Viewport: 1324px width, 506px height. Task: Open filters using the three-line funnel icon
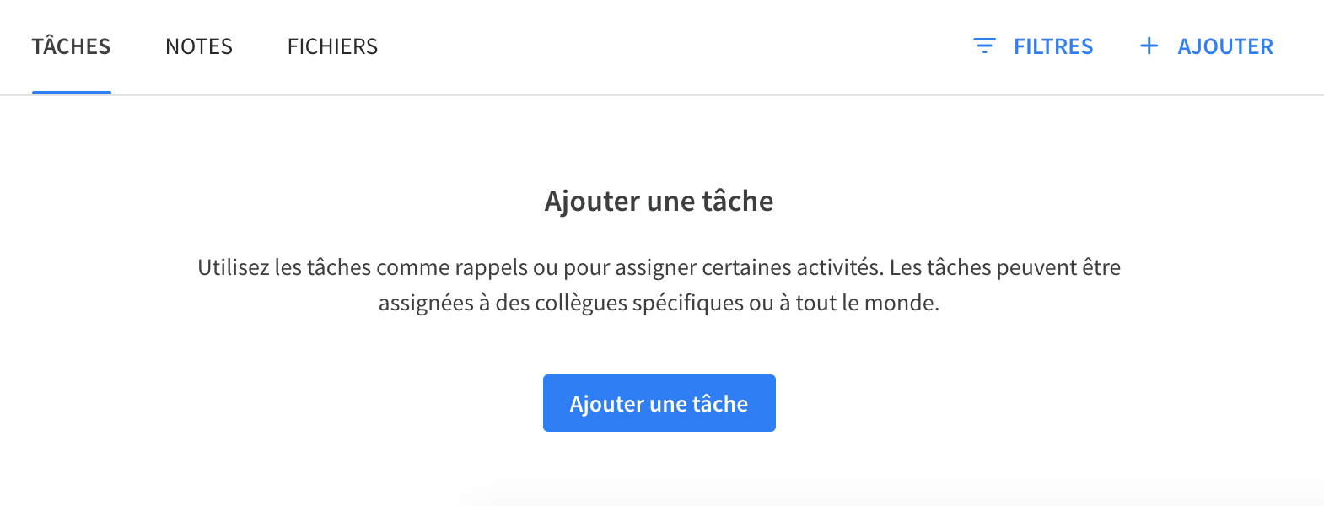984,46
